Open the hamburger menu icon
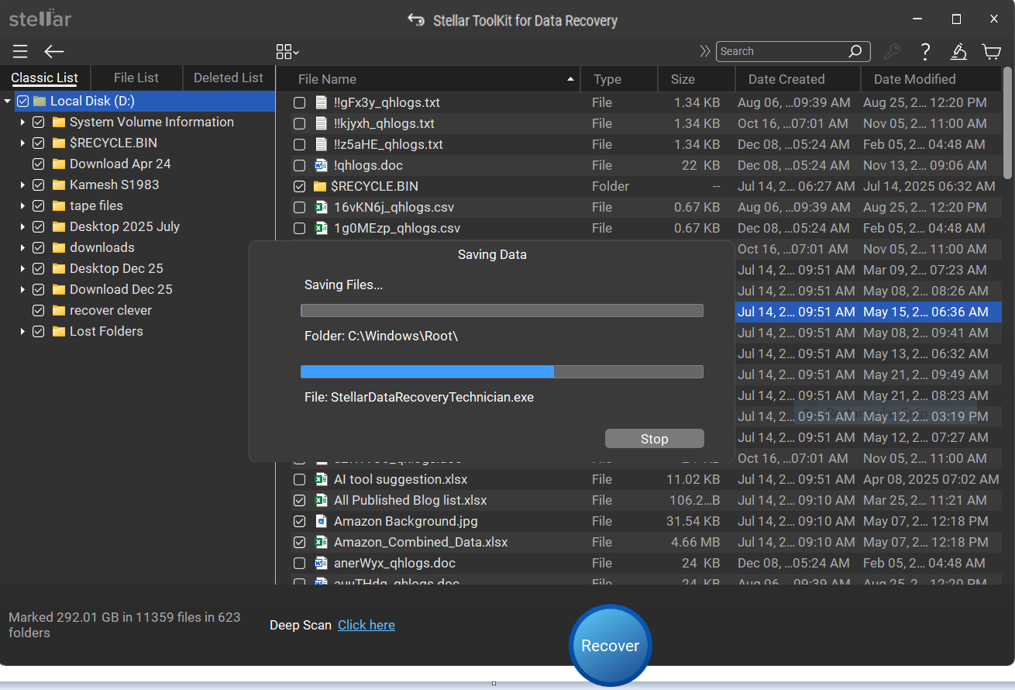This screenshot has width=1015, height=690. [20, 51]
